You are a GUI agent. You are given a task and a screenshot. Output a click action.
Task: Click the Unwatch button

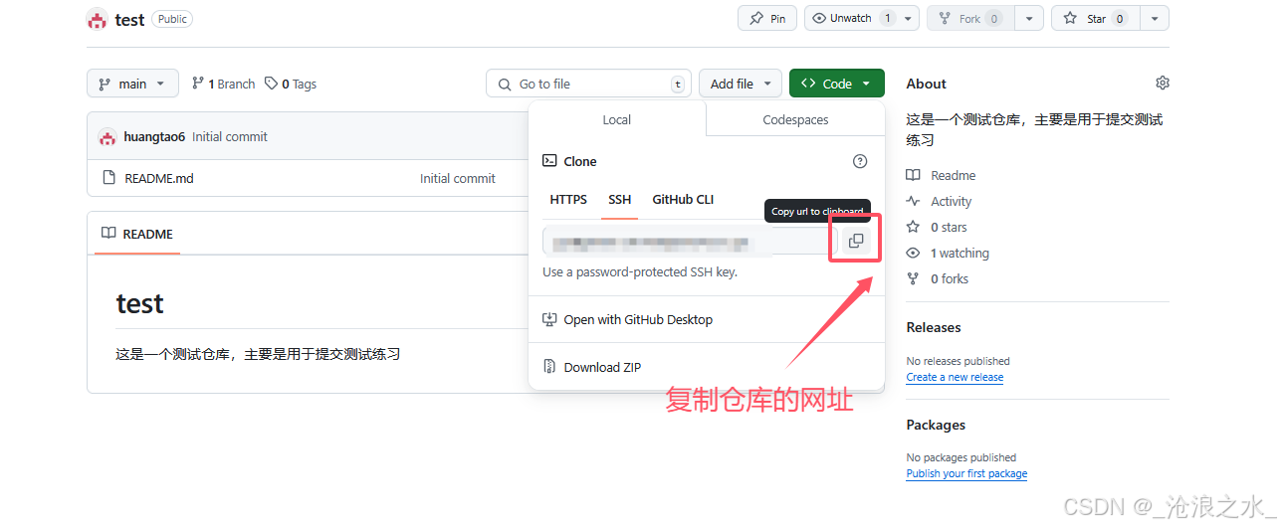pyautogui.click(x=850, y=18)
